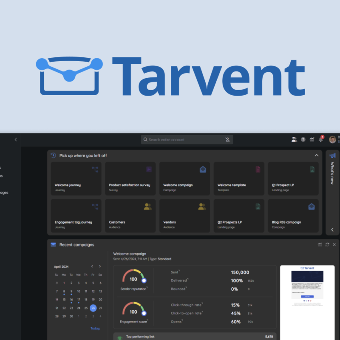
Task: Close the Recent campaigns widget
Action: point(334,245)
